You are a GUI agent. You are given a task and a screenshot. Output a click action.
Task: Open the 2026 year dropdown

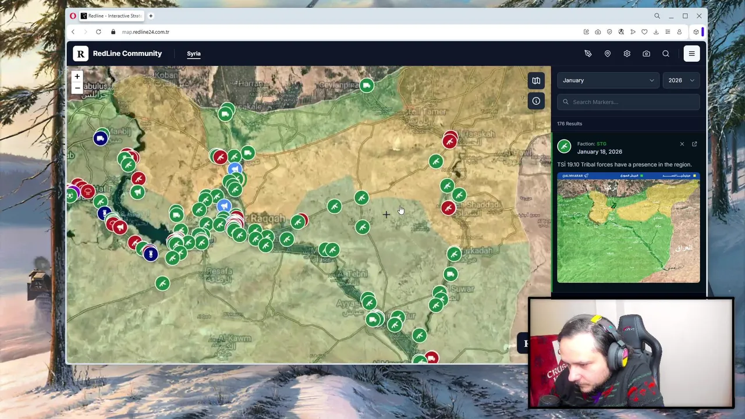[681, 80]
